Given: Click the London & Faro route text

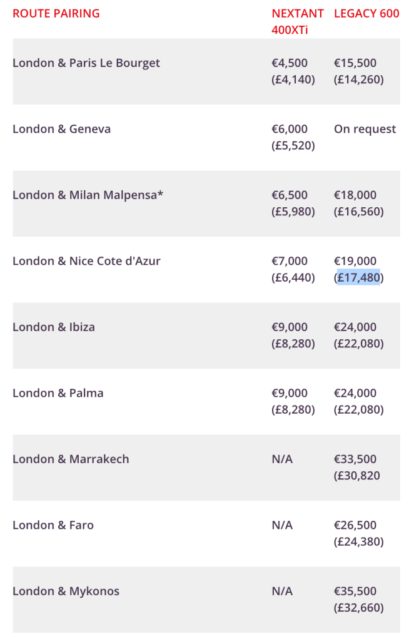Looking at the screenshot, I should point(53,525).
